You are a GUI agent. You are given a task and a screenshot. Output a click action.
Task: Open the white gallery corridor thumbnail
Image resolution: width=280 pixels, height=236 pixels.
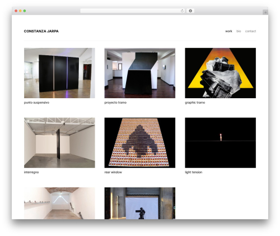coord(59,203)
